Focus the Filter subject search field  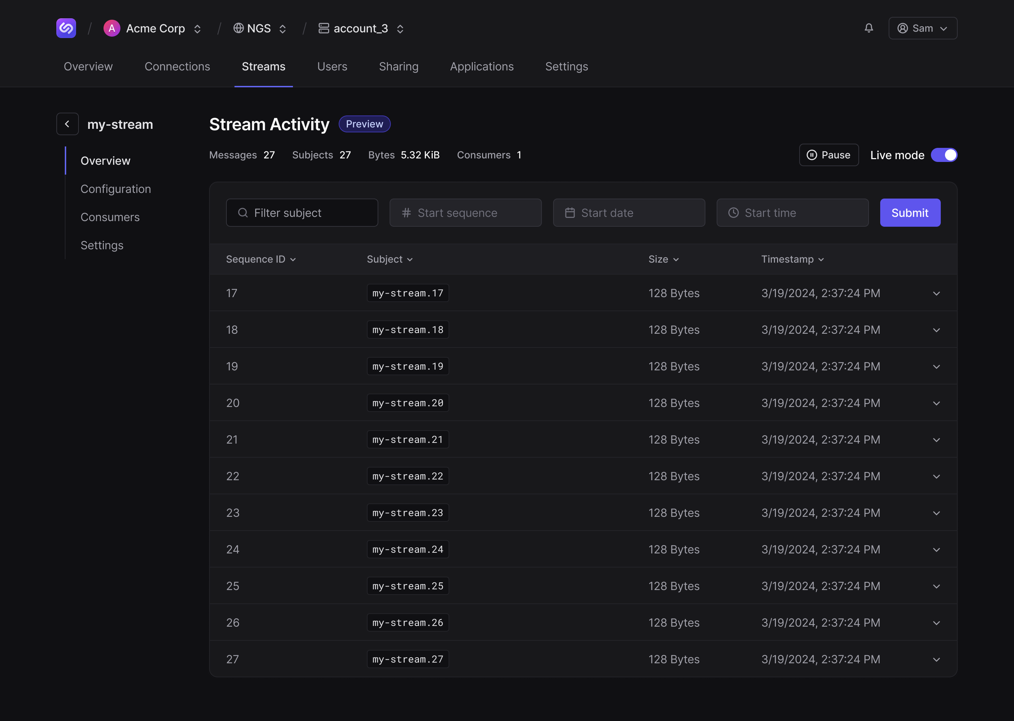[302, 213]
